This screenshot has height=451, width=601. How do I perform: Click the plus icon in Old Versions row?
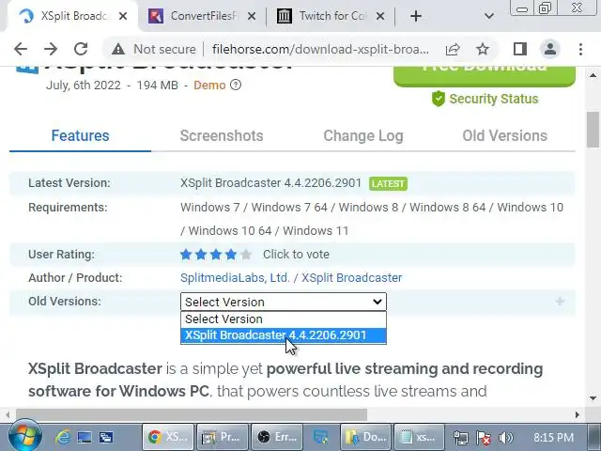(x=560, y=302)
